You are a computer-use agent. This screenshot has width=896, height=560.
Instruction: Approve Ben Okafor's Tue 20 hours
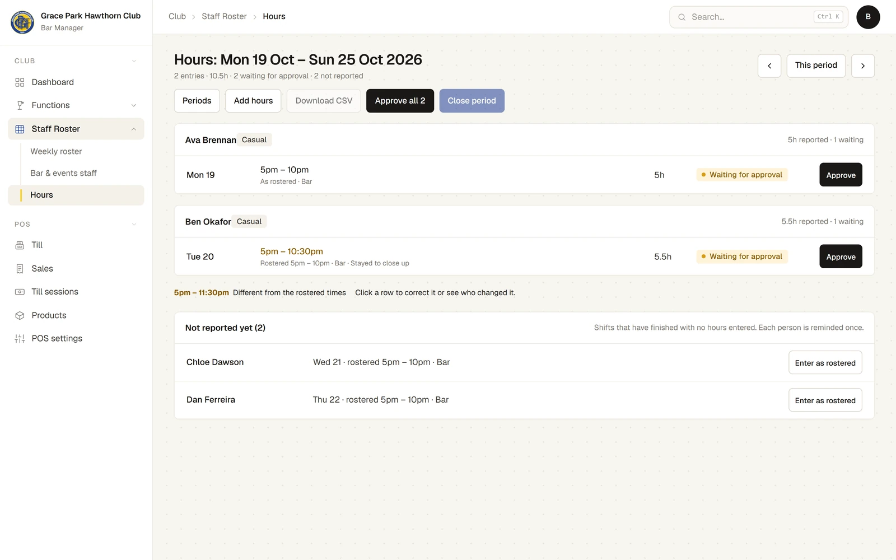(x=841, y=256)
